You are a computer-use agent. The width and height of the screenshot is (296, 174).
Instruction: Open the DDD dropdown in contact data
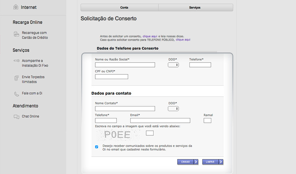click(173, 109)
